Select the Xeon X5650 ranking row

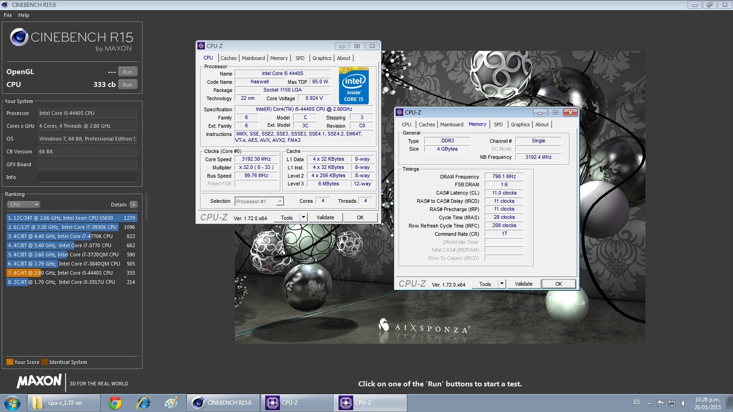pos(72,218)
